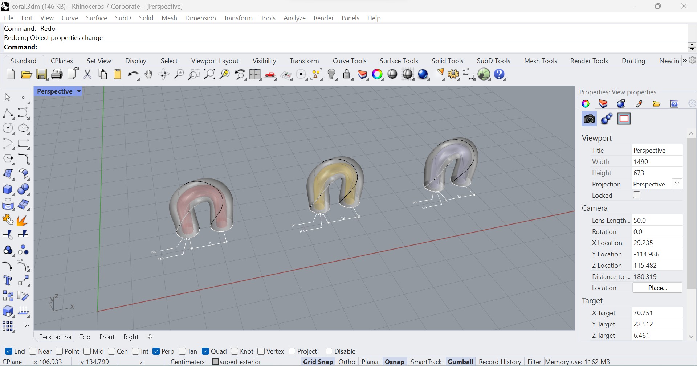Enable the Mid osnap checkbox

(87, 351)
